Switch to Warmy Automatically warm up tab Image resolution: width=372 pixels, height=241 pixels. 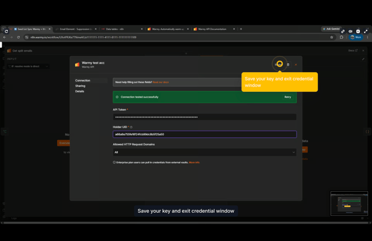168,29
